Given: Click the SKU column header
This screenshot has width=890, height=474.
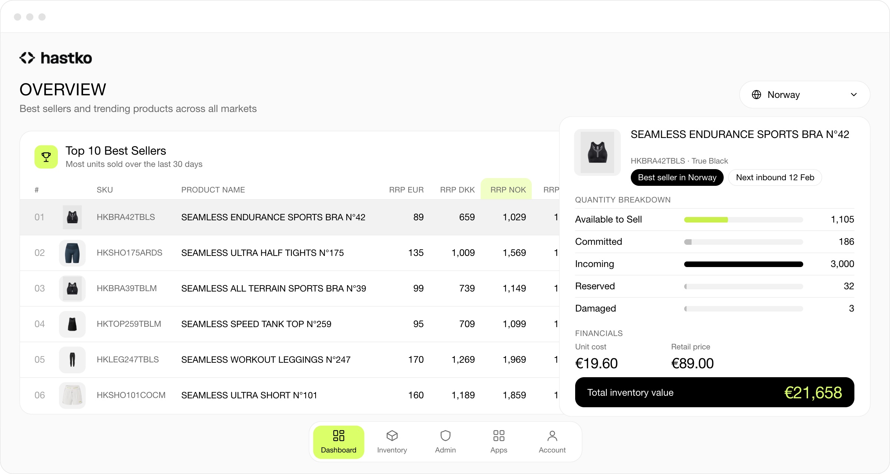Looking at the screenshot, I should coord(105,190).
